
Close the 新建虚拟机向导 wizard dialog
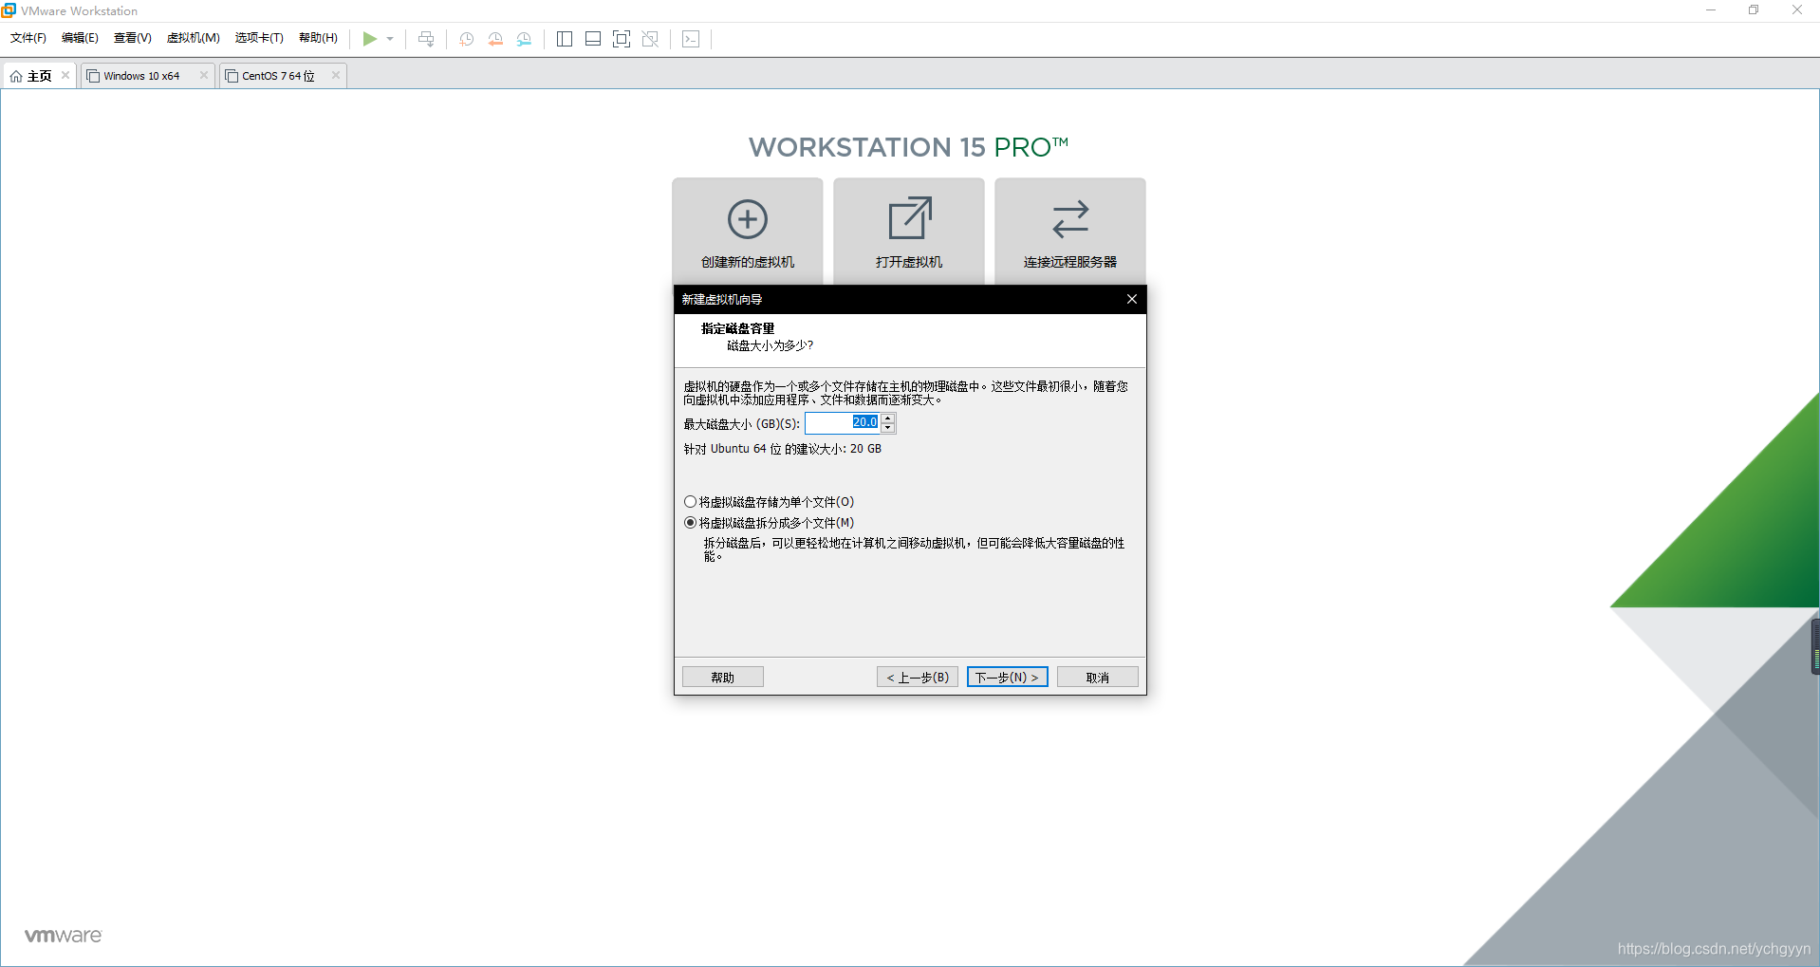[x=1132, y=299]
